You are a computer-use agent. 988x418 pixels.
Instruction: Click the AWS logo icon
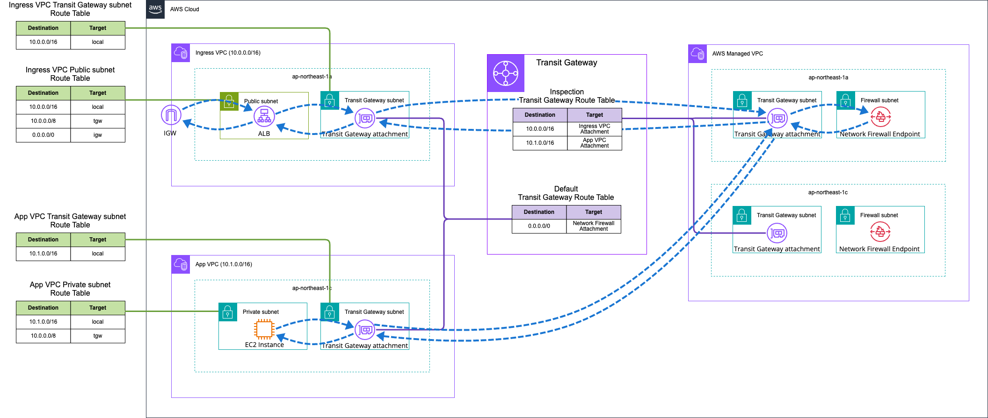pos(155,9)
